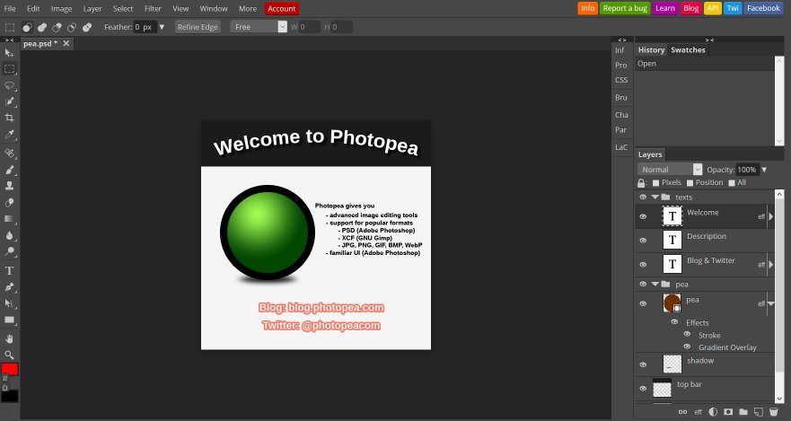Choose the Unite selection mode icon

[x=42, y=27]
